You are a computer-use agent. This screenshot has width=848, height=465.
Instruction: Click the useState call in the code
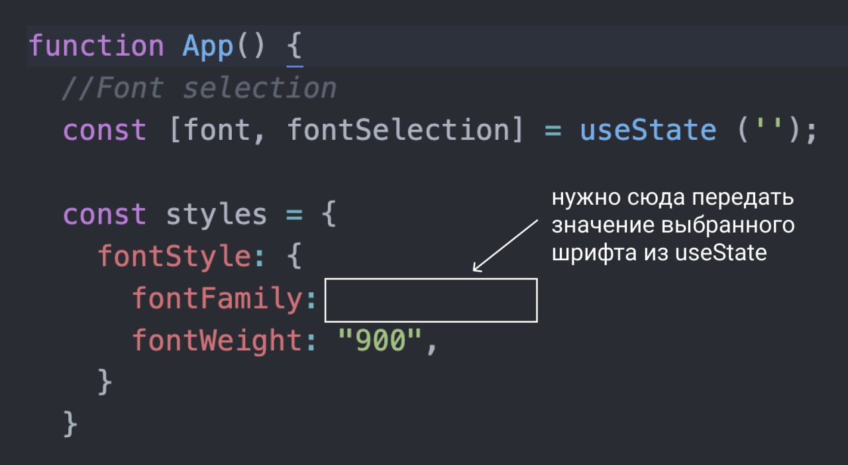point(648,130)
